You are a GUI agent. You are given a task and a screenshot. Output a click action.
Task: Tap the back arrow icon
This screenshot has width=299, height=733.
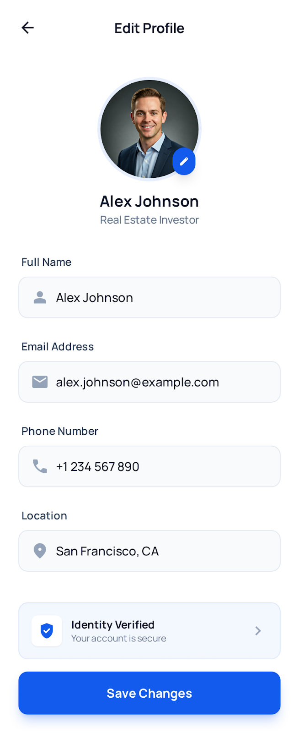click(x=28, y=28)
